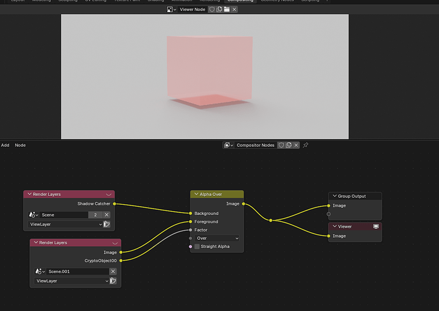Image resolution: width=439 pixels, height=311 pixels.
Task: Toggle fake user for Compositor Nodes
Action: click(x=281, y=145)
